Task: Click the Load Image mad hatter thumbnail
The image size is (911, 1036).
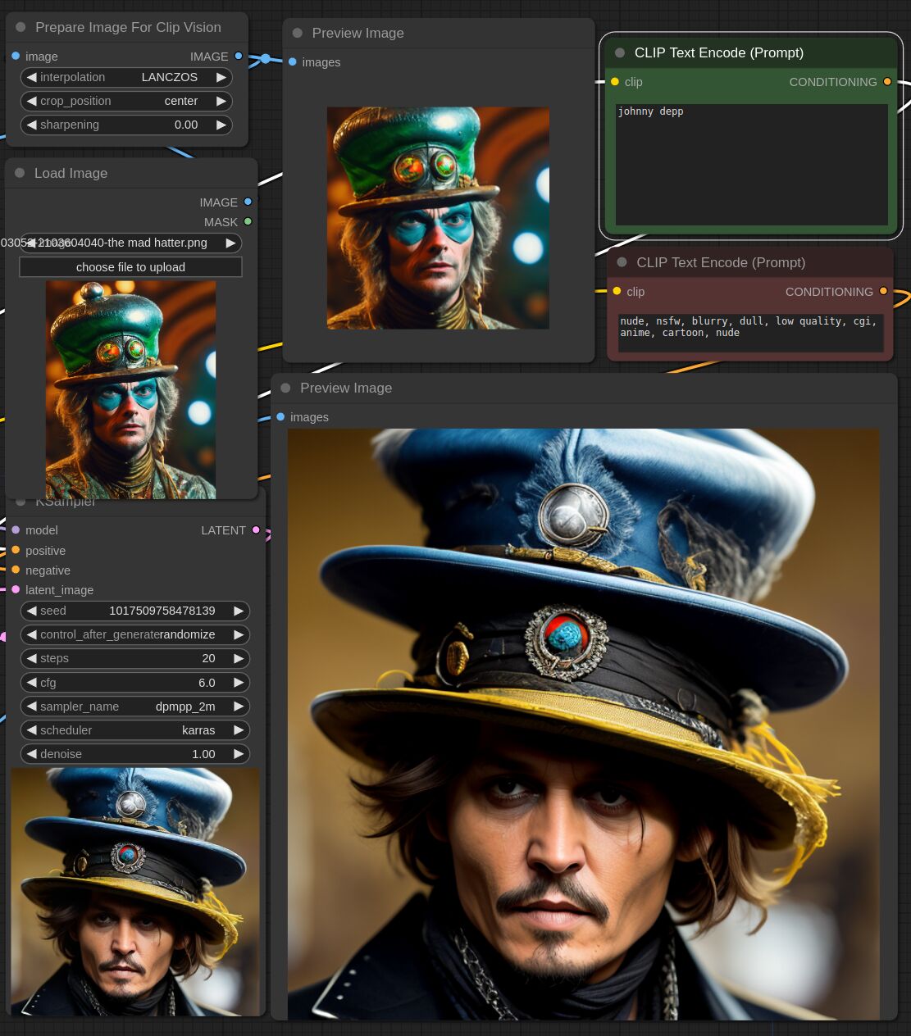Action: pyautogui.click(x=130, y=390)
